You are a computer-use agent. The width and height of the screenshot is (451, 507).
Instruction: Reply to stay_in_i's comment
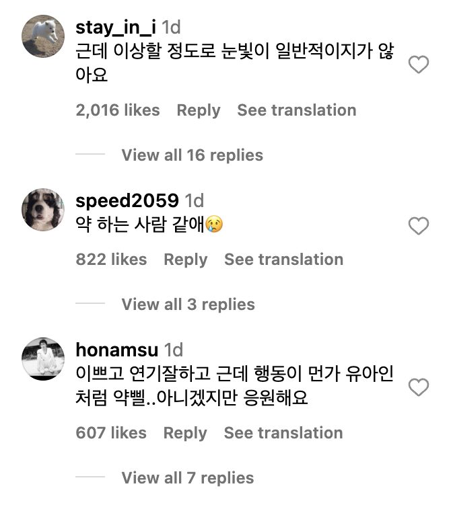(x=198, y=110)
